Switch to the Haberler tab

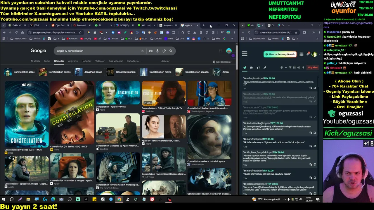tap(86, 61)
